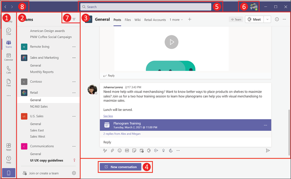The image size is (291, 179).
Task: Click the Attach paperclip icon
Action: click(112, 150)
